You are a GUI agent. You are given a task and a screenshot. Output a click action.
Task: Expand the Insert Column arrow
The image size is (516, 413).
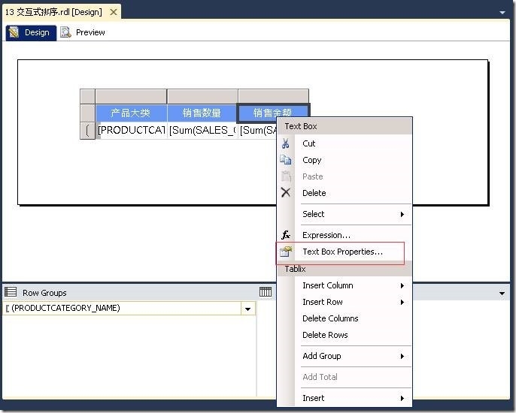402,285
